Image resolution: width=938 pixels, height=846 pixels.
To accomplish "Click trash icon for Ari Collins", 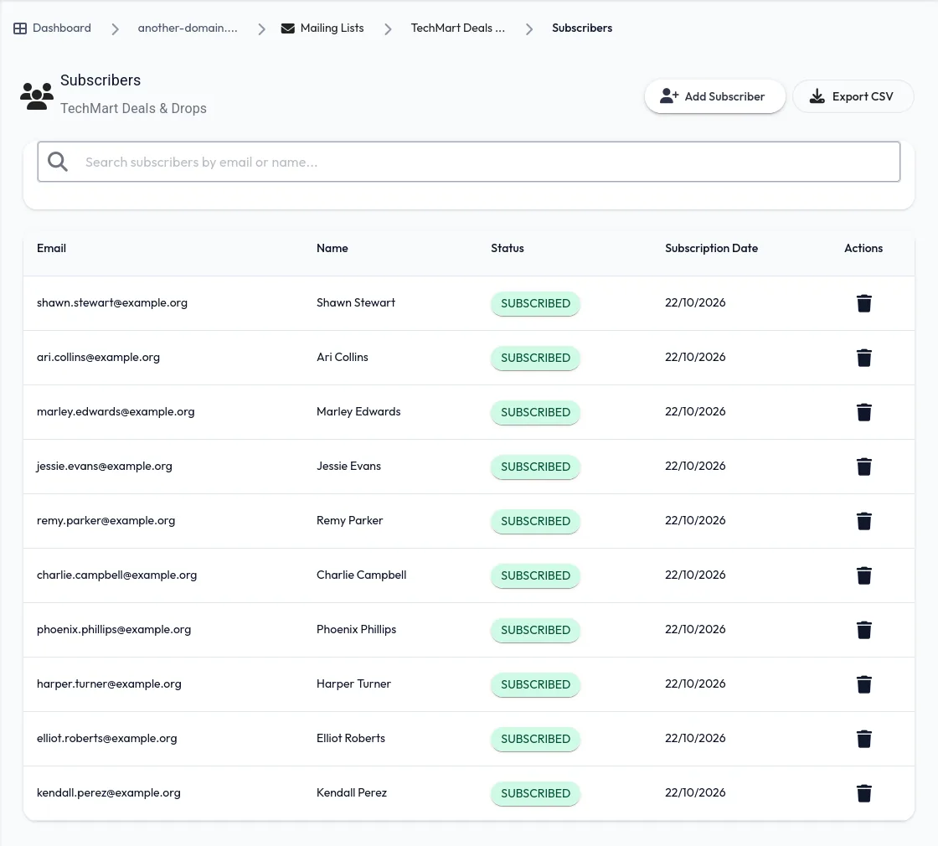I will [863, 358].
